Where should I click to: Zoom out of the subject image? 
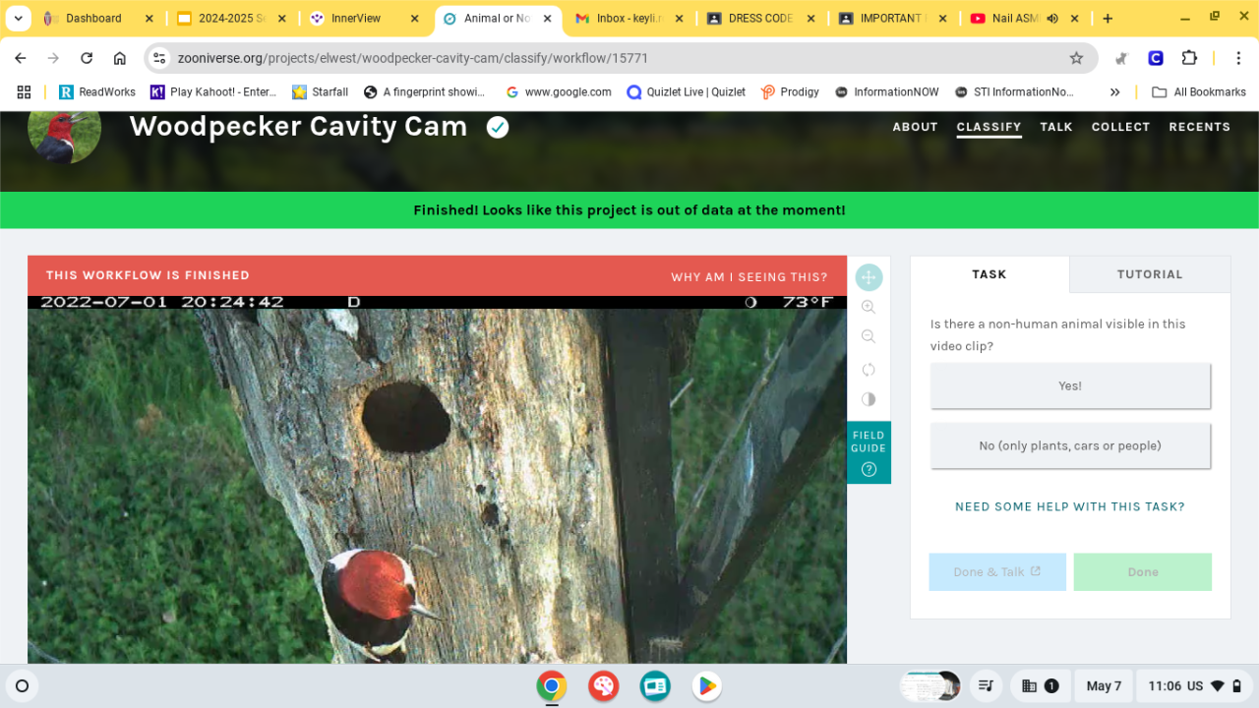869,336
